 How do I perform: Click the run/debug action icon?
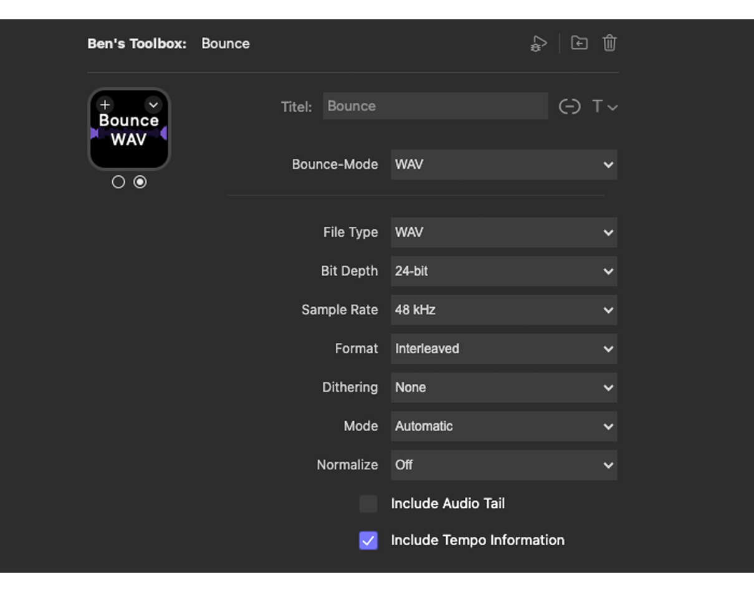(538, 44)
